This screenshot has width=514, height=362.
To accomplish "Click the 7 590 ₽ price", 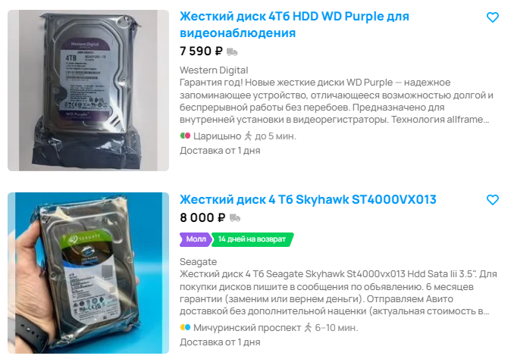I will click(201, 51).
